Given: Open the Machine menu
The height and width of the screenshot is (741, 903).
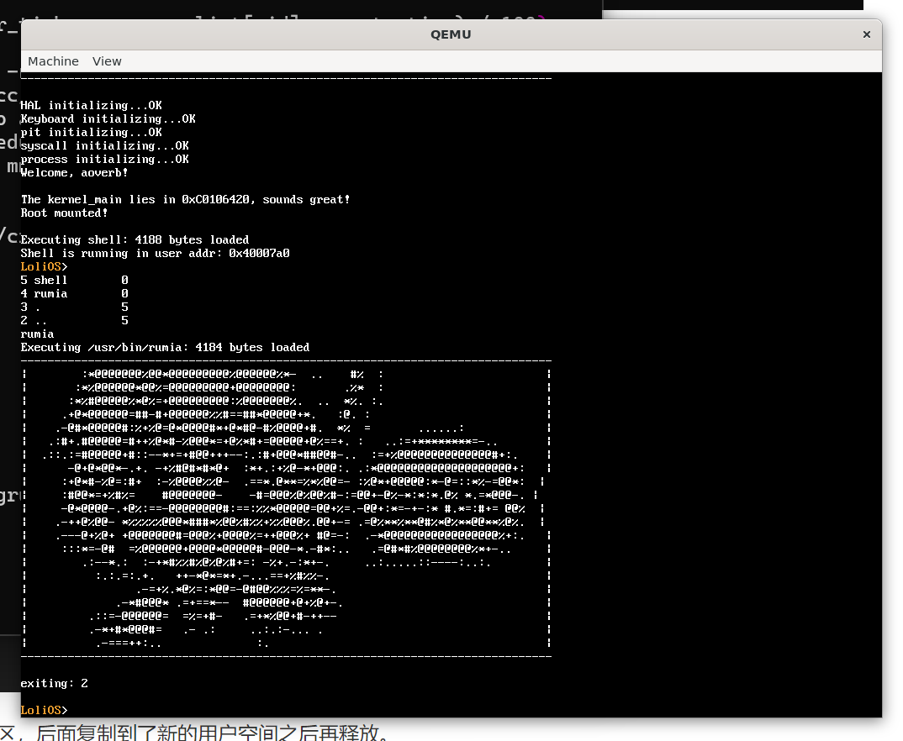Looking at the screenshot, I should 53,61.
